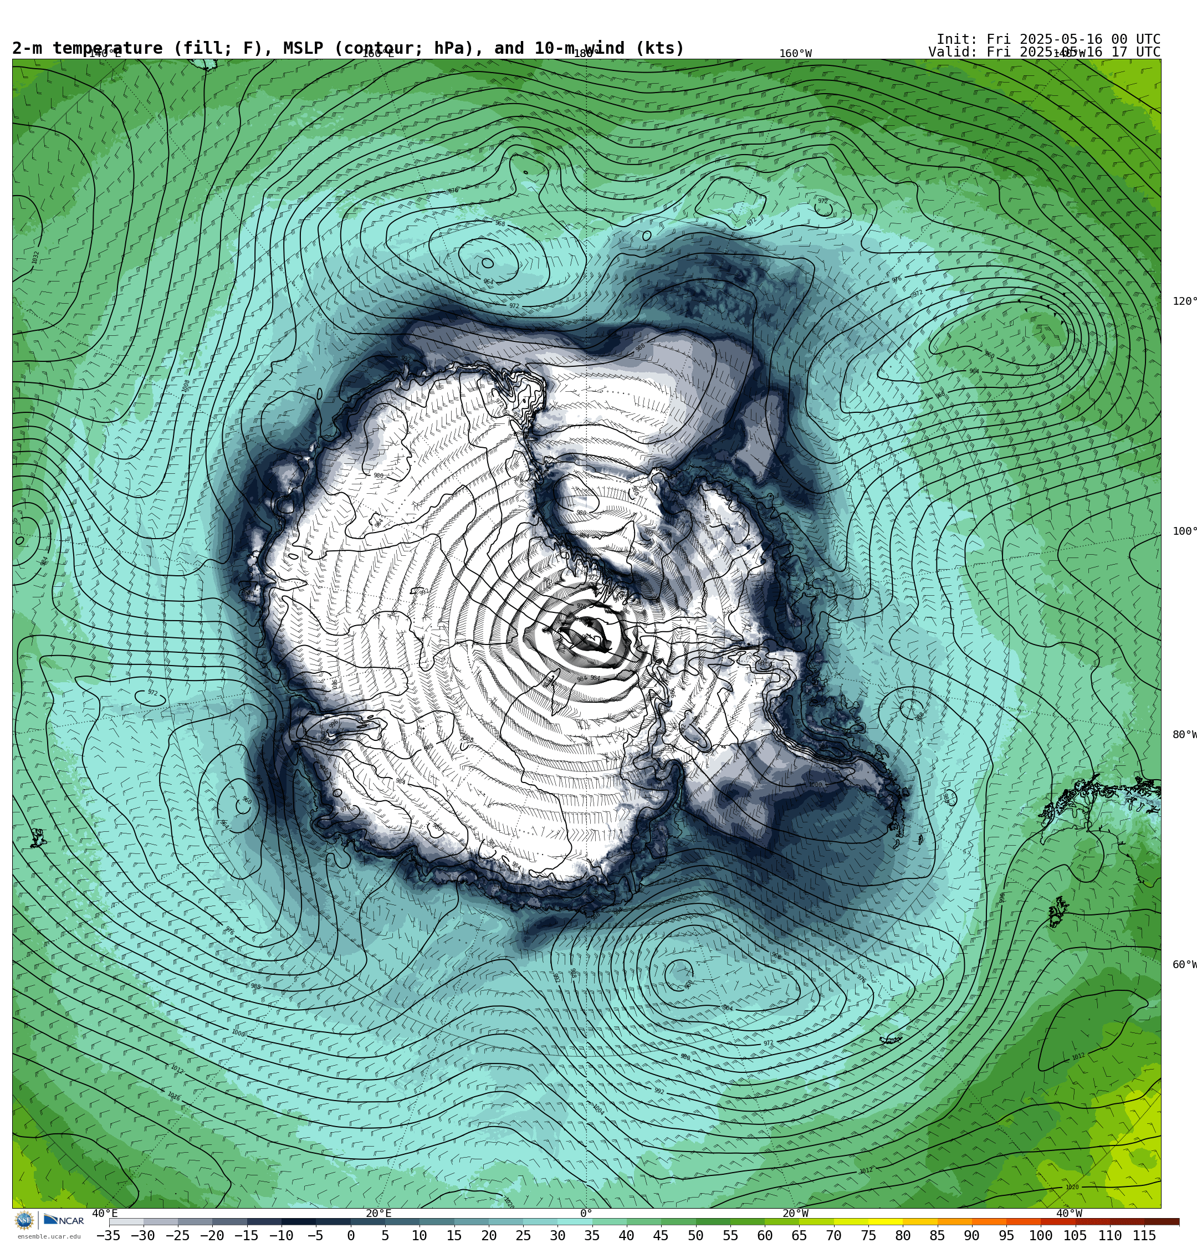
Task: Click the 80 colorbar tick label
Action: 903,1235
